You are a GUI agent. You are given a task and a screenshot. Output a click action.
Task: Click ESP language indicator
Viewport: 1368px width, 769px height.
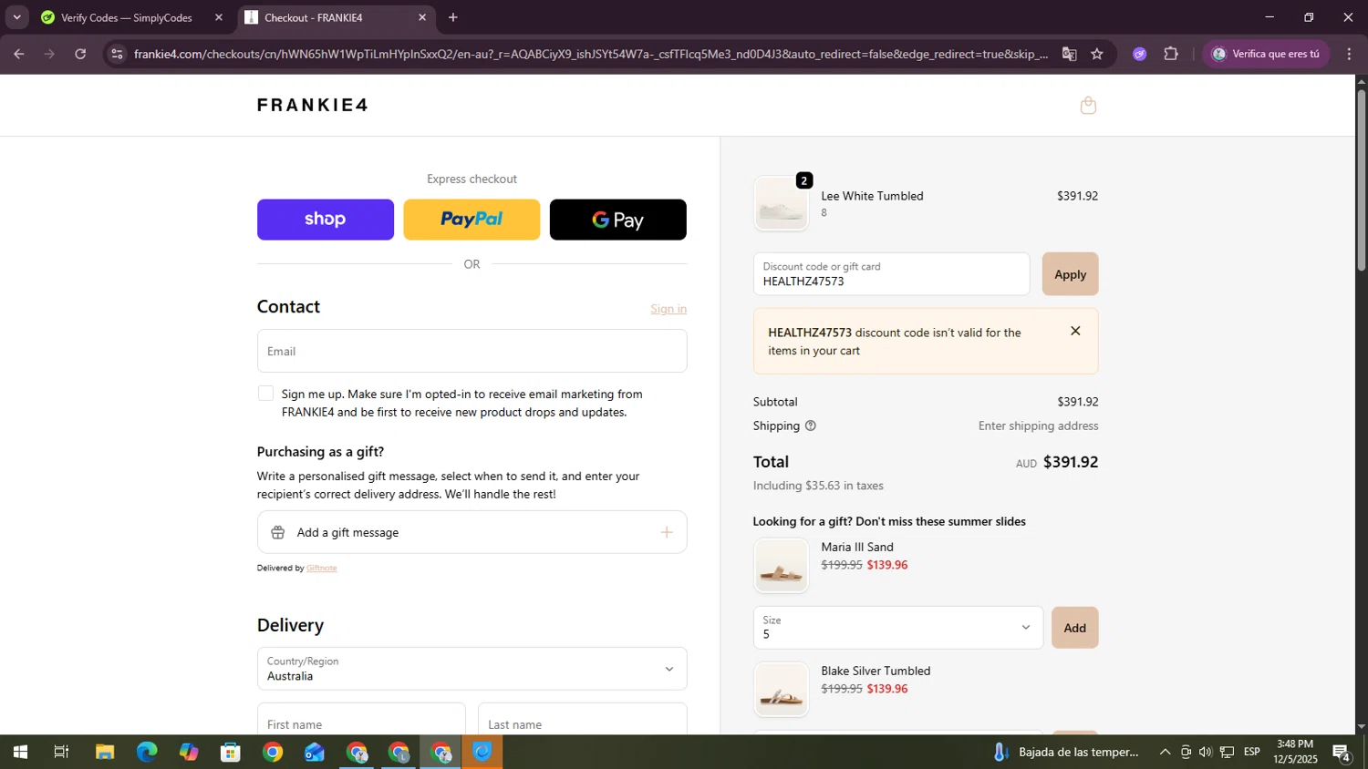[x=1252, y=753]
